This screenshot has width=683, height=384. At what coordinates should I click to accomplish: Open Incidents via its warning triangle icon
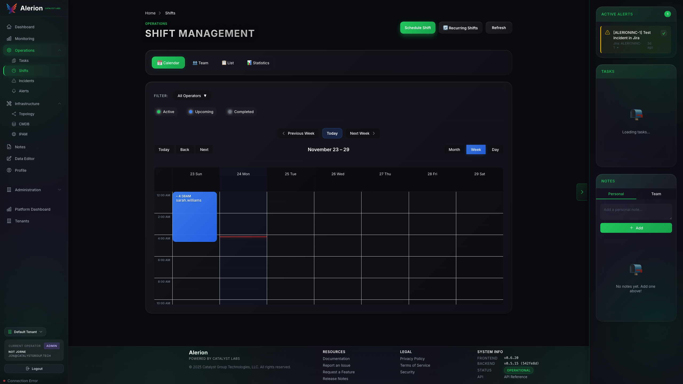pos(14,81)
